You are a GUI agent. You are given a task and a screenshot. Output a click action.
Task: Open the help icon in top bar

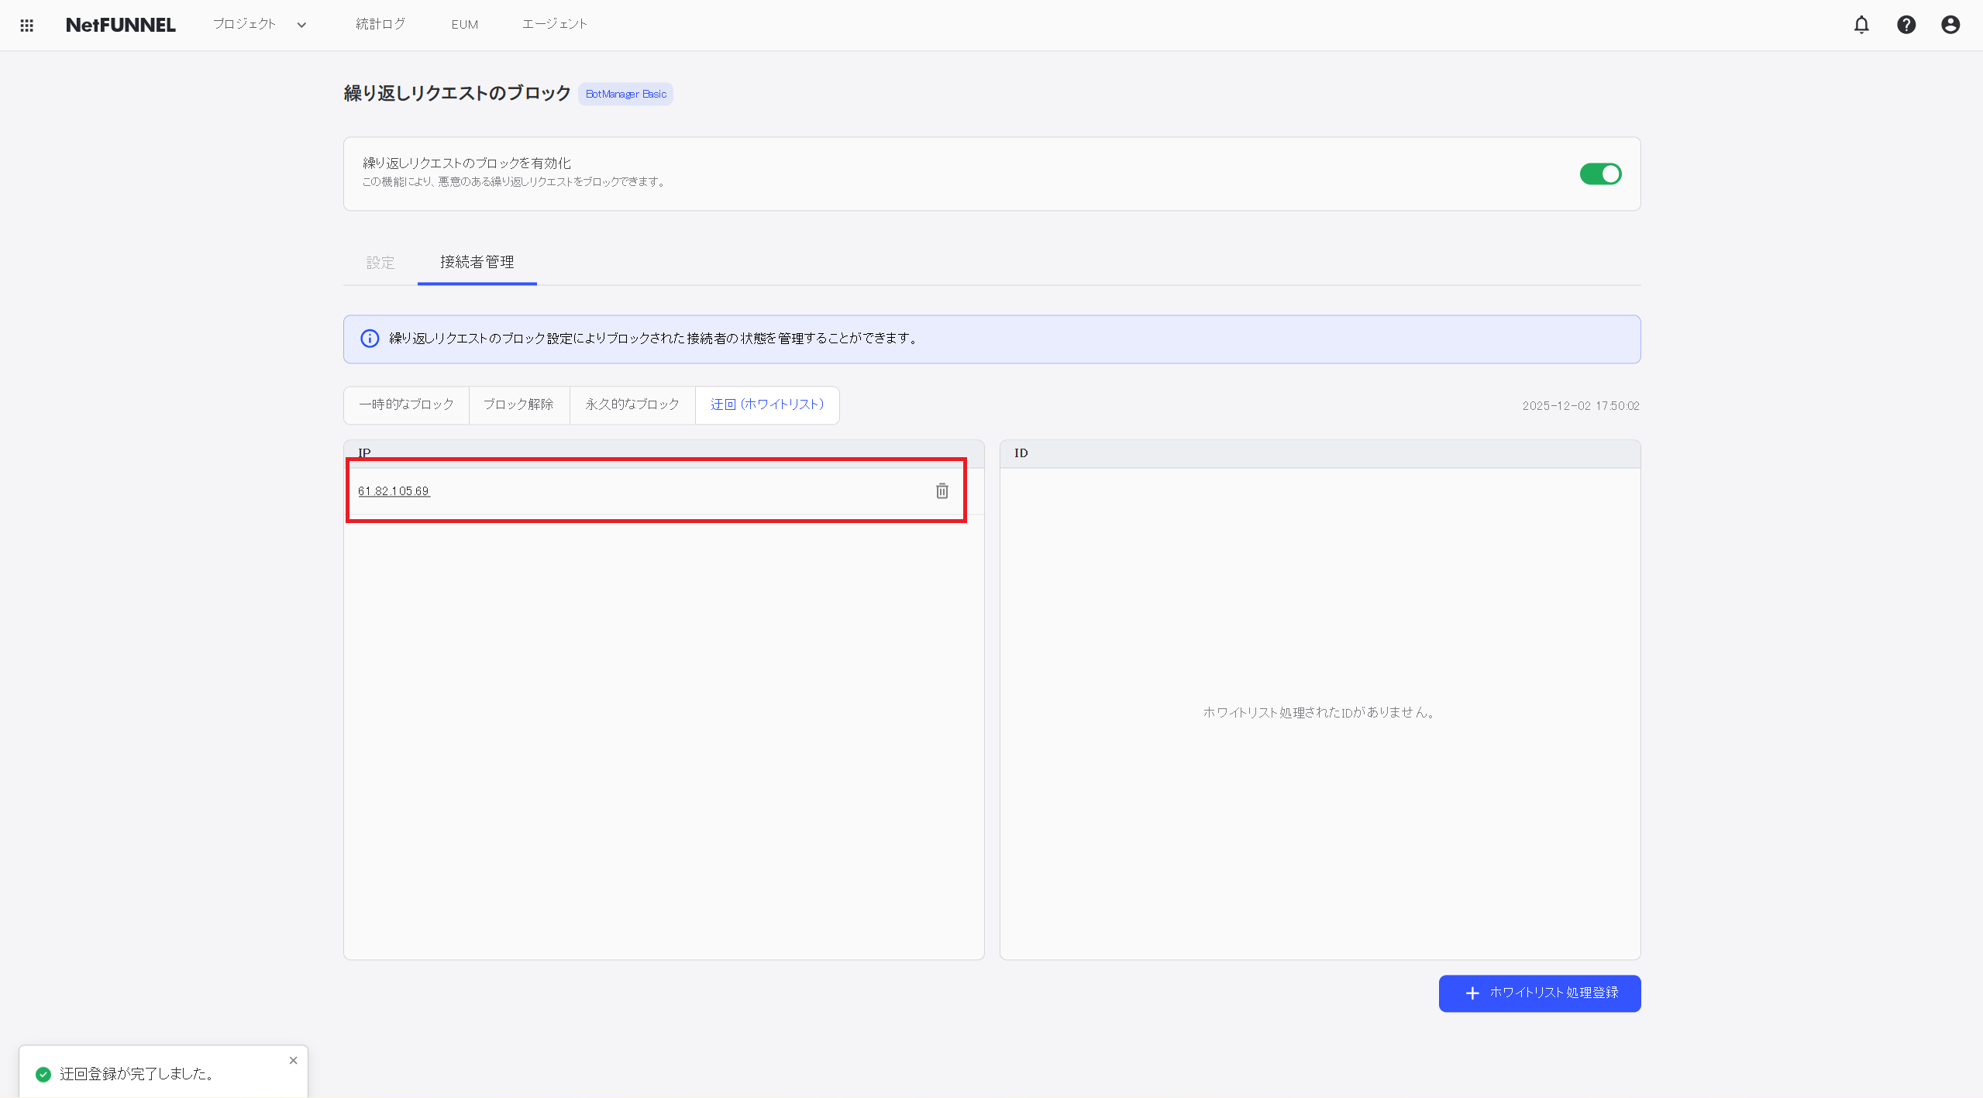1906,24
